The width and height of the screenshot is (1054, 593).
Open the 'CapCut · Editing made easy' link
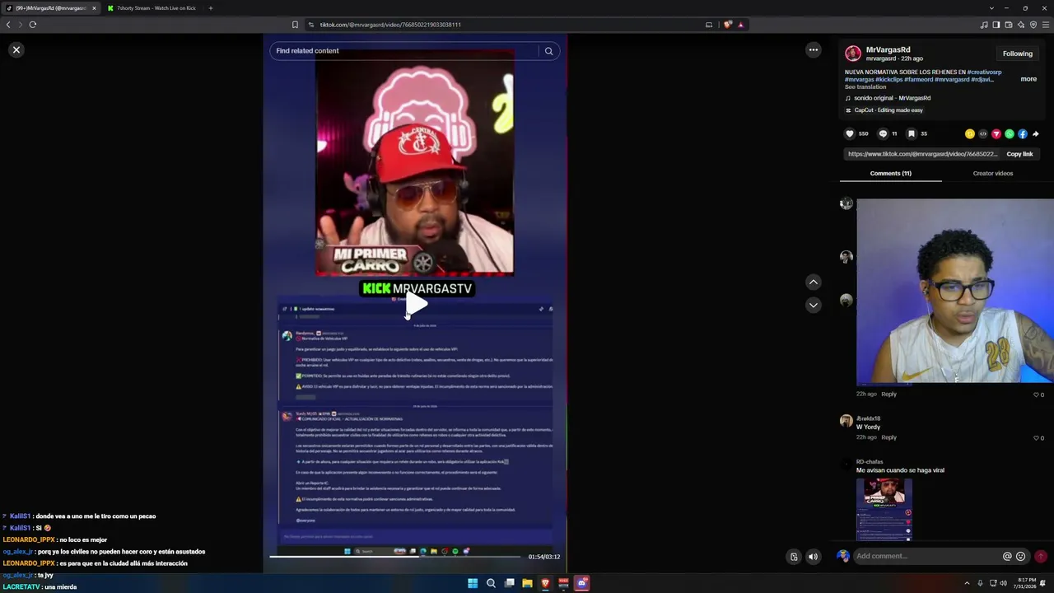tap(884, 110)
